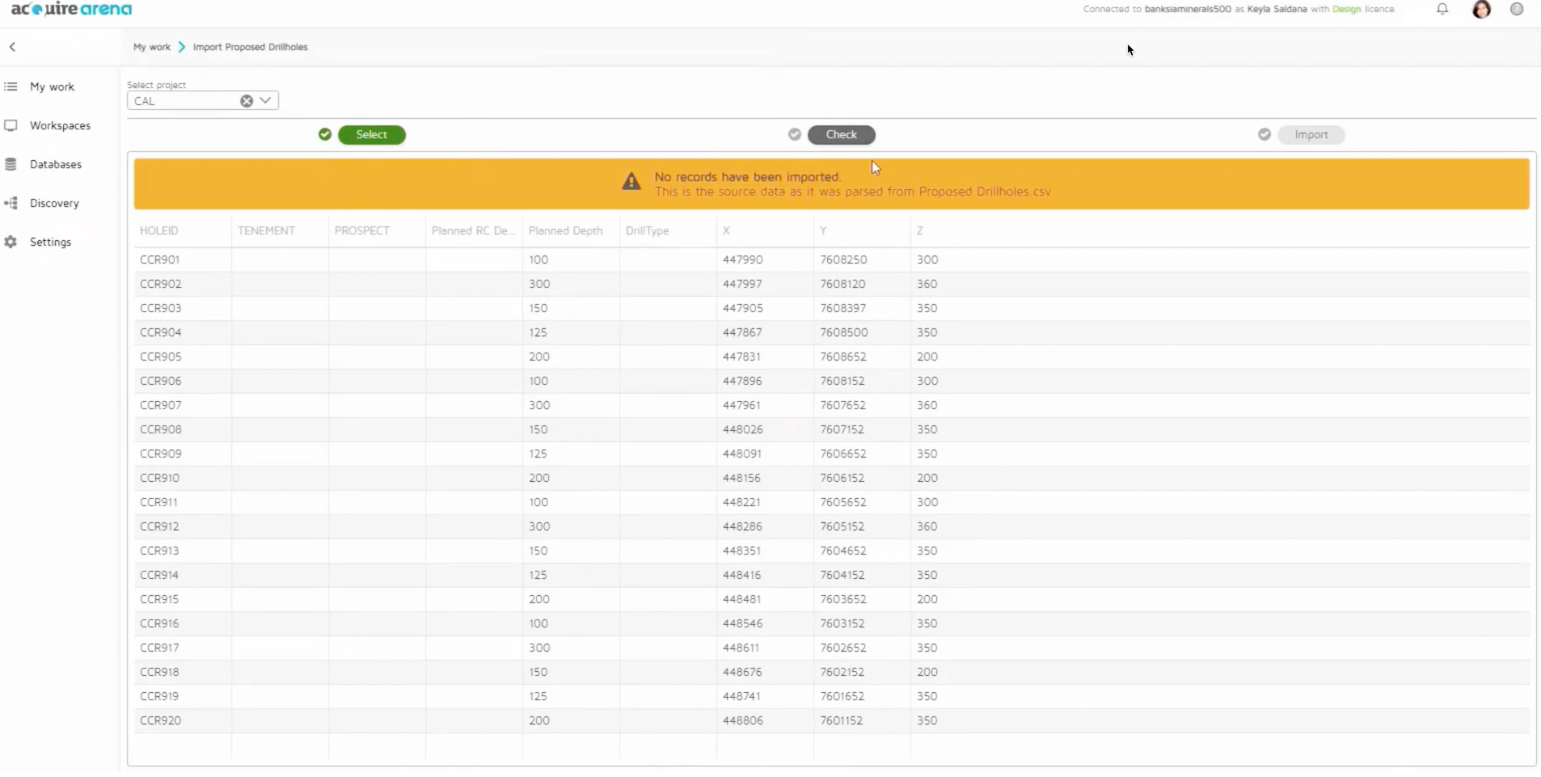The image size is (1541, 777).
Task: Open the Select project dropdown
Action: 264,100
